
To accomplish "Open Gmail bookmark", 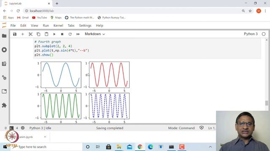I will tap(23, 18).
